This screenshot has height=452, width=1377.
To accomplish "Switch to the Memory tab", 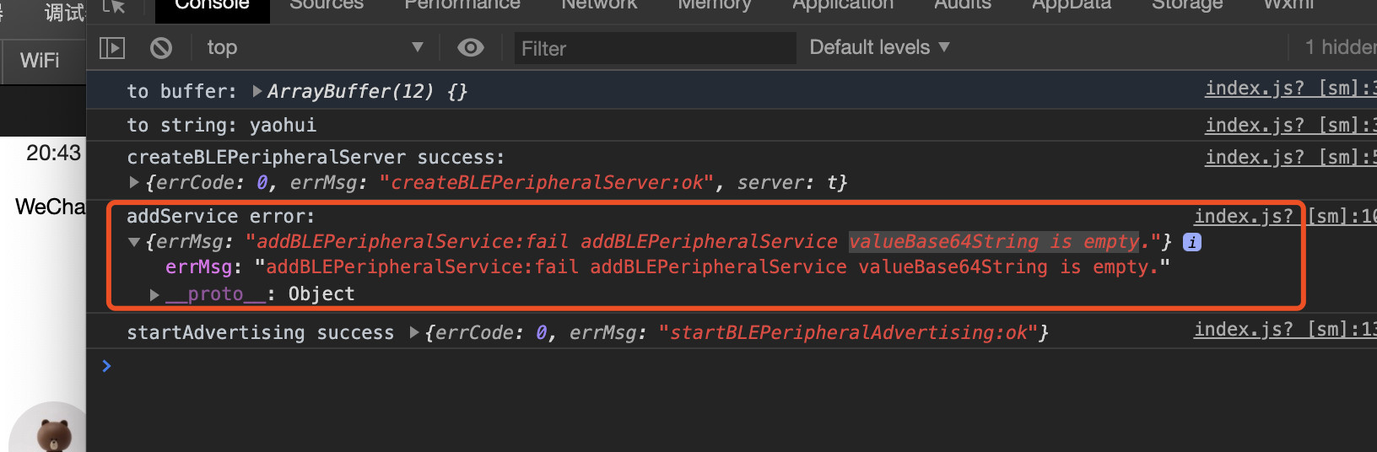I will (715, 4).
